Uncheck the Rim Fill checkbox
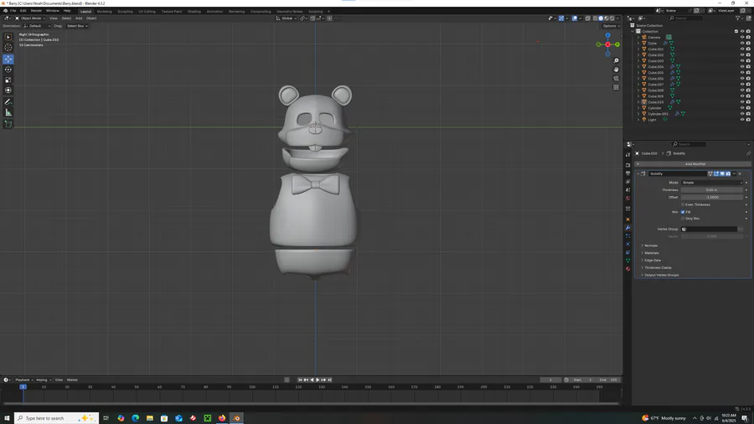754x424 pixels. pos(683,212)
